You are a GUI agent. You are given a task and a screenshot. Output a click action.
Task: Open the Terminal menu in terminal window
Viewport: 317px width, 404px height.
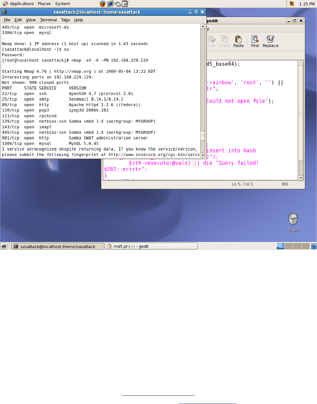[x=48, y=20]
